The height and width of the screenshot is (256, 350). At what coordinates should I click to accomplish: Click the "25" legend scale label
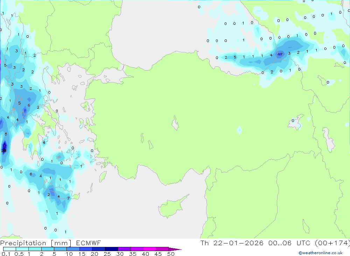(x=107, y=254)
